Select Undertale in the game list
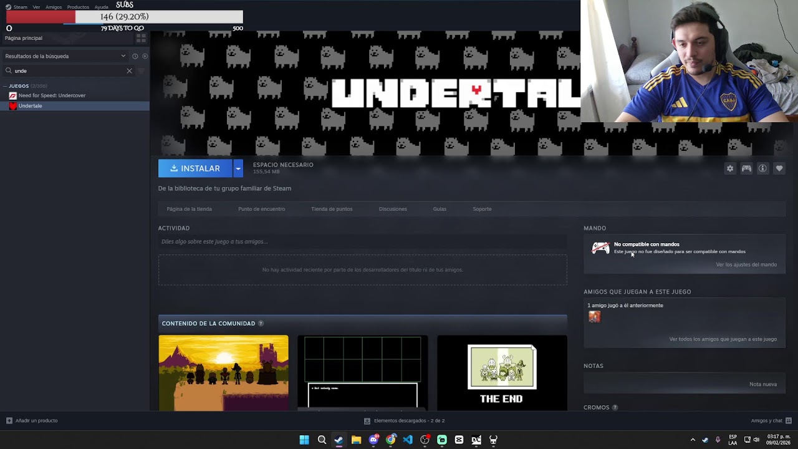This screenshot has width=798, height=449. 75,106
